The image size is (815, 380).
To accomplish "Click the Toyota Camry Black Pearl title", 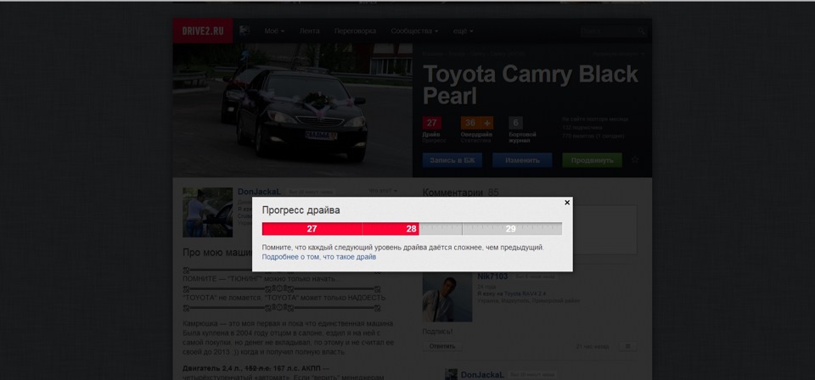I will point(530,85).
